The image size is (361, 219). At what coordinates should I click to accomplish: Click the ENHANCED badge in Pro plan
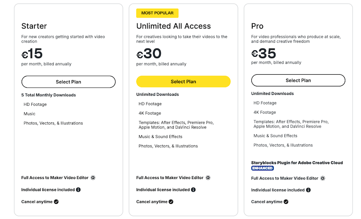click(263, 168)
